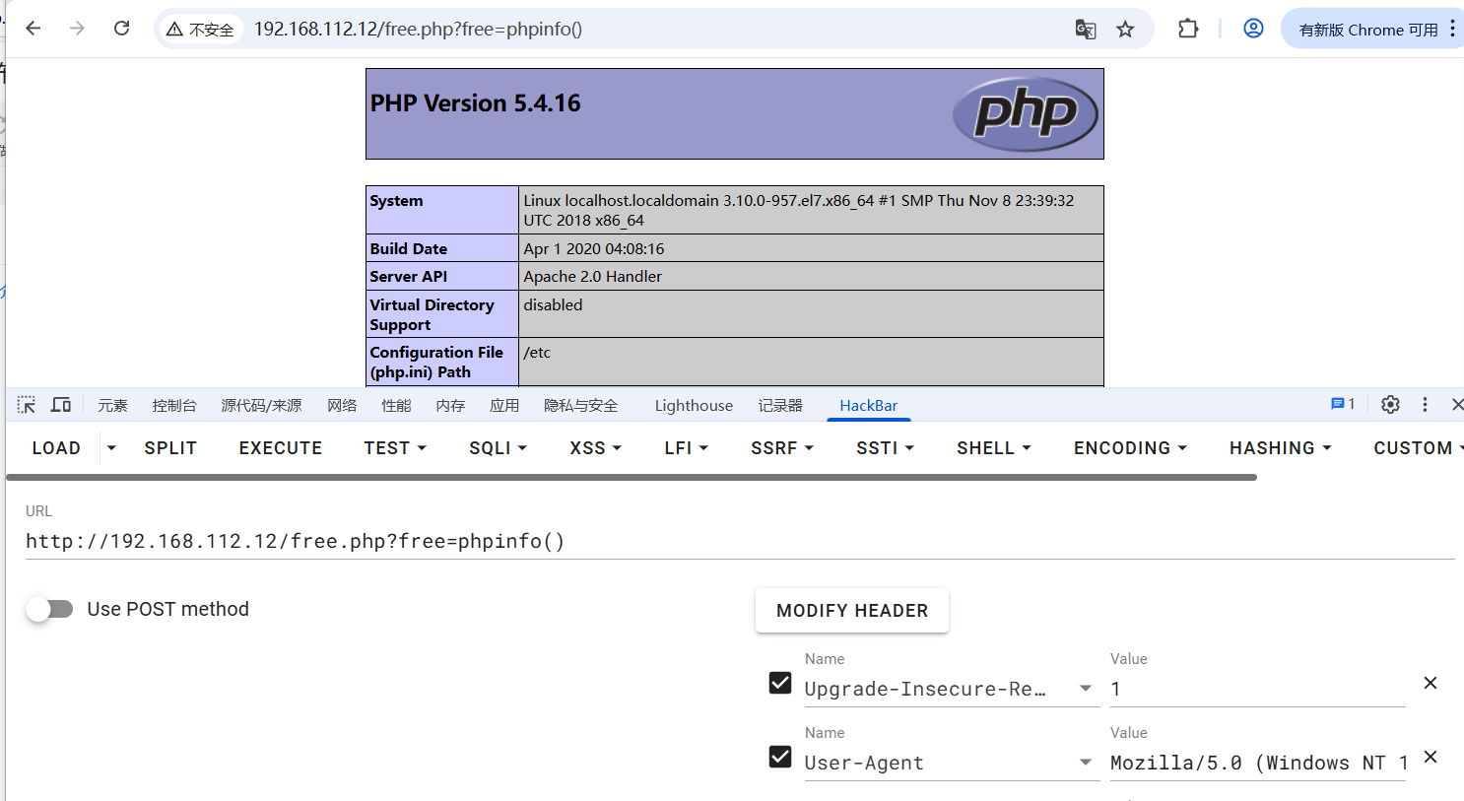The height and width of the screenshot is (801, 1464).
Task: Open the Extensions puzzle icon
Action: click(1188, 29)
